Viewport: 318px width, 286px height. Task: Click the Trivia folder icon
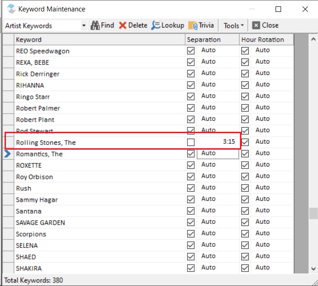tap(193, 26)
